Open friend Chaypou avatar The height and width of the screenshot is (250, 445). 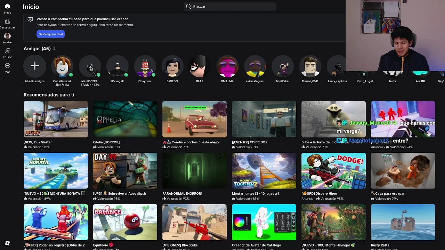click(x=145, y=66)
